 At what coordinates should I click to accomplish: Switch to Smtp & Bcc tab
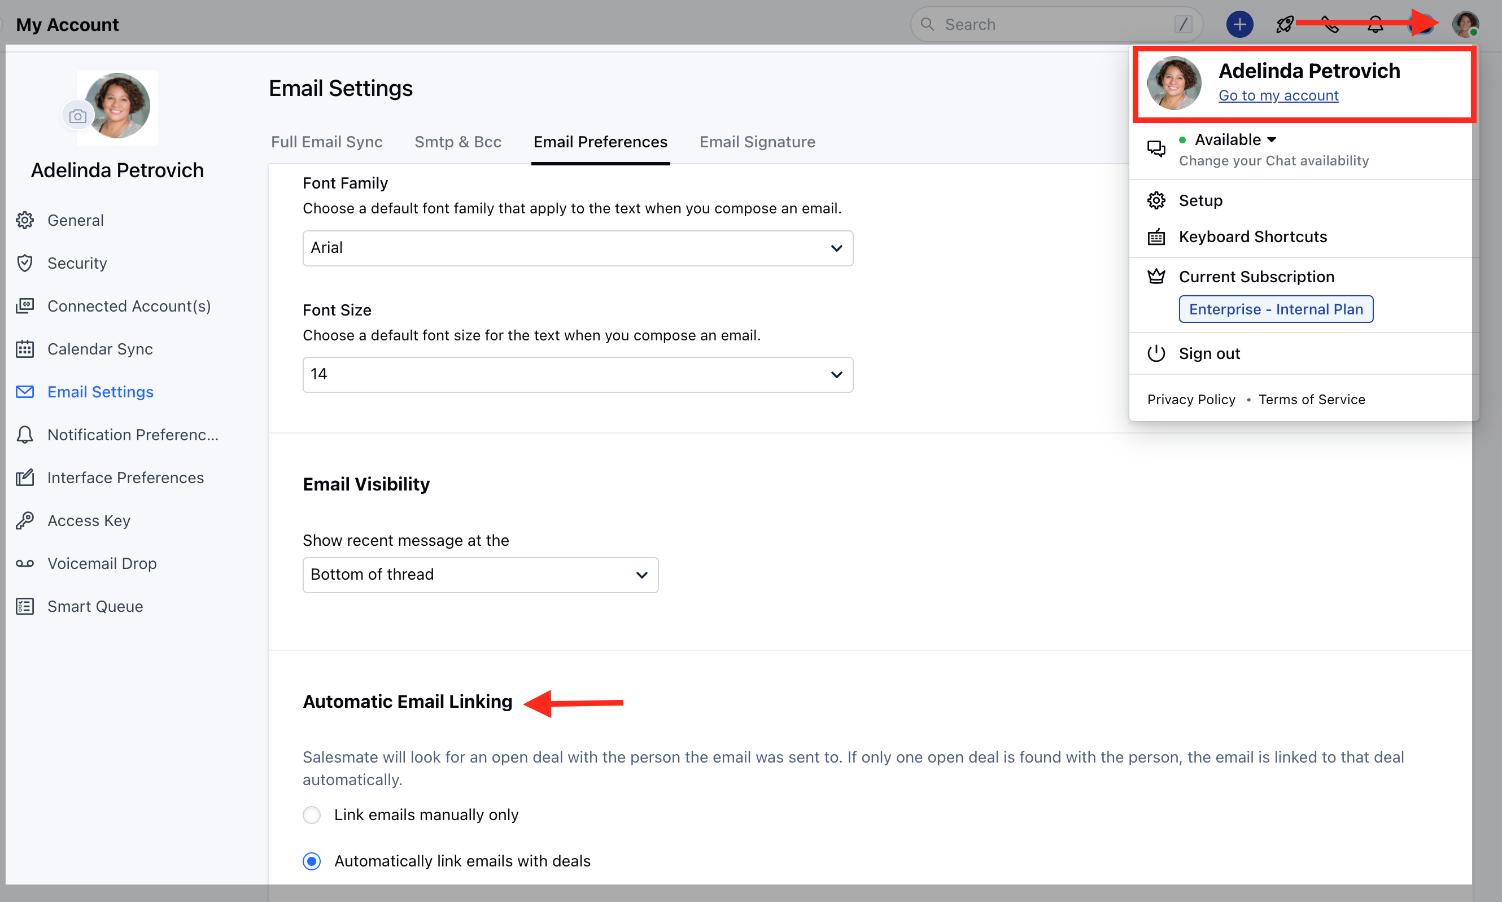coord(457,142)
